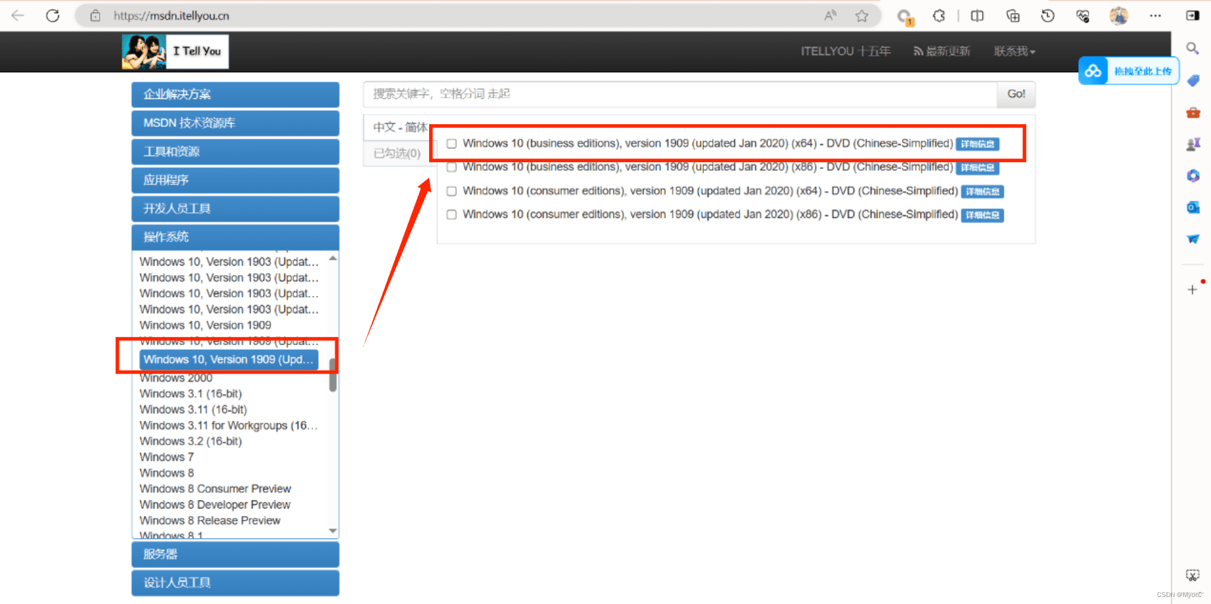
Task: Select Windows 8 Developer Preview item
Action: click(x=215, y=505)
